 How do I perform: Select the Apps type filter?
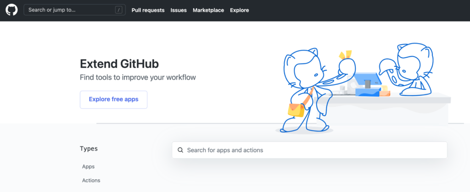point(88,167)
